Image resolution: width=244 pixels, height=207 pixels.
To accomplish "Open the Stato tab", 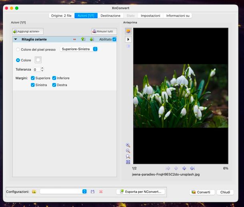I will click(130, 16).
